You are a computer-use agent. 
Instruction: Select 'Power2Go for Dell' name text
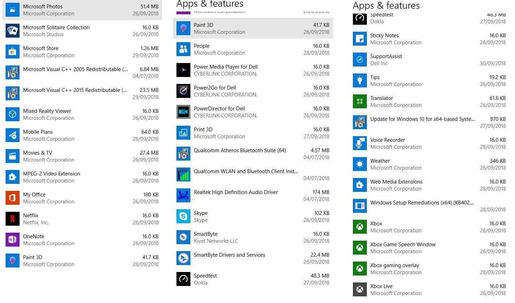[215, 87]
